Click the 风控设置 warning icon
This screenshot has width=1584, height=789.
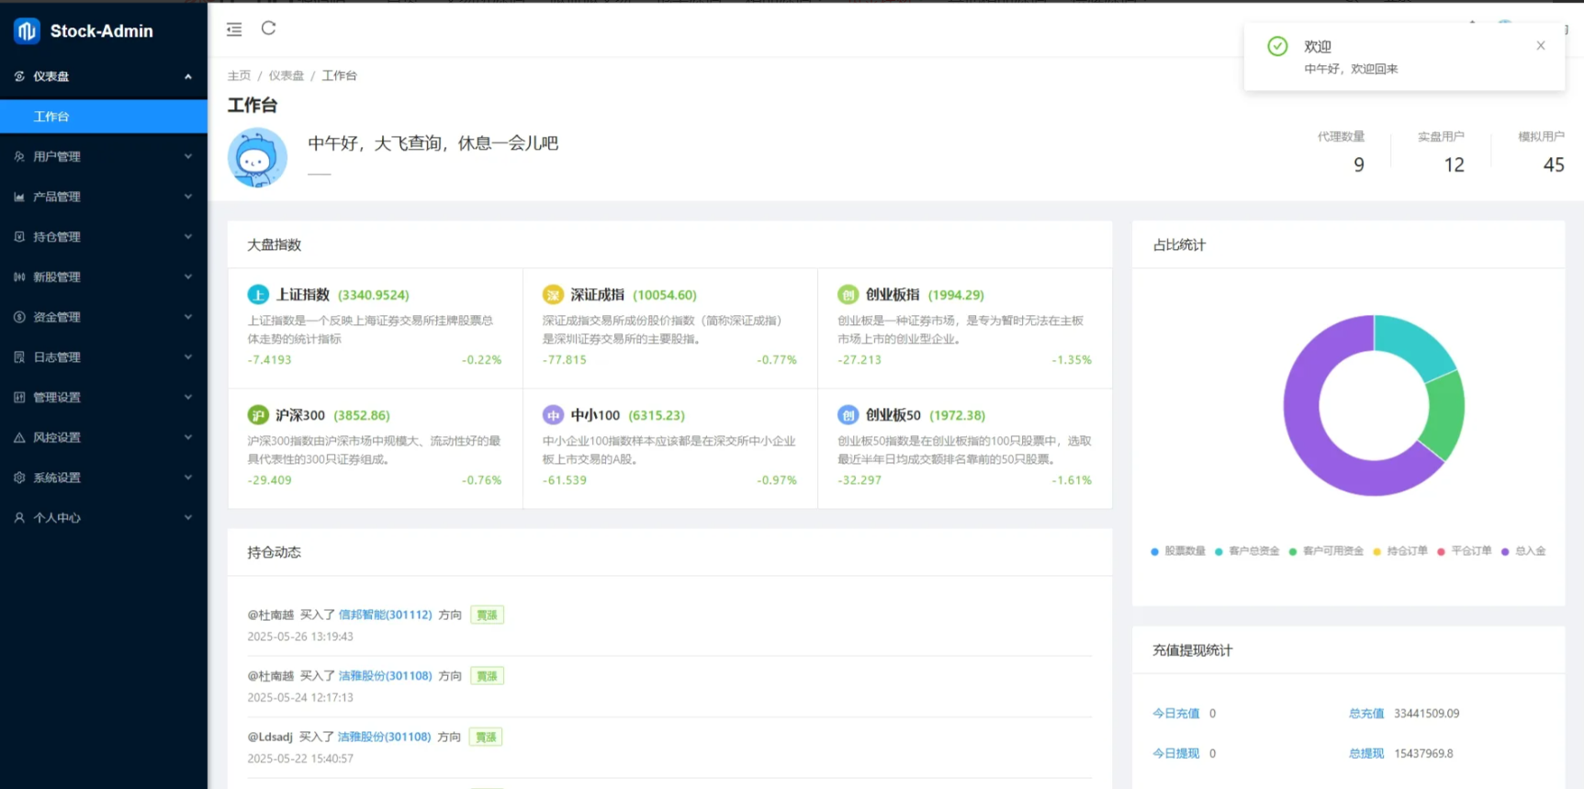coord(19,437)
